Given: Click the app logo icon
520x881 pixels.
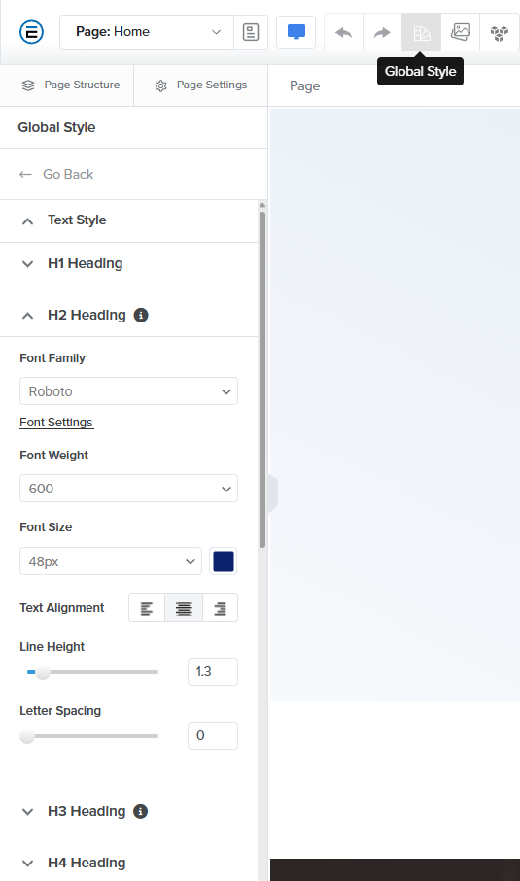Looking at the screenshot, I should 31,32.
